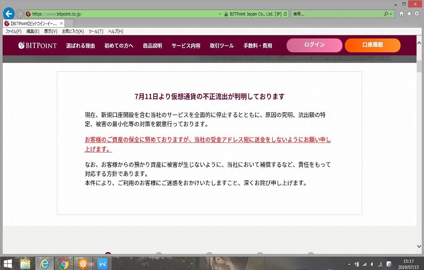Expand the search provider dropdown arrow
424x270 pixels.
tap(391, 14)
